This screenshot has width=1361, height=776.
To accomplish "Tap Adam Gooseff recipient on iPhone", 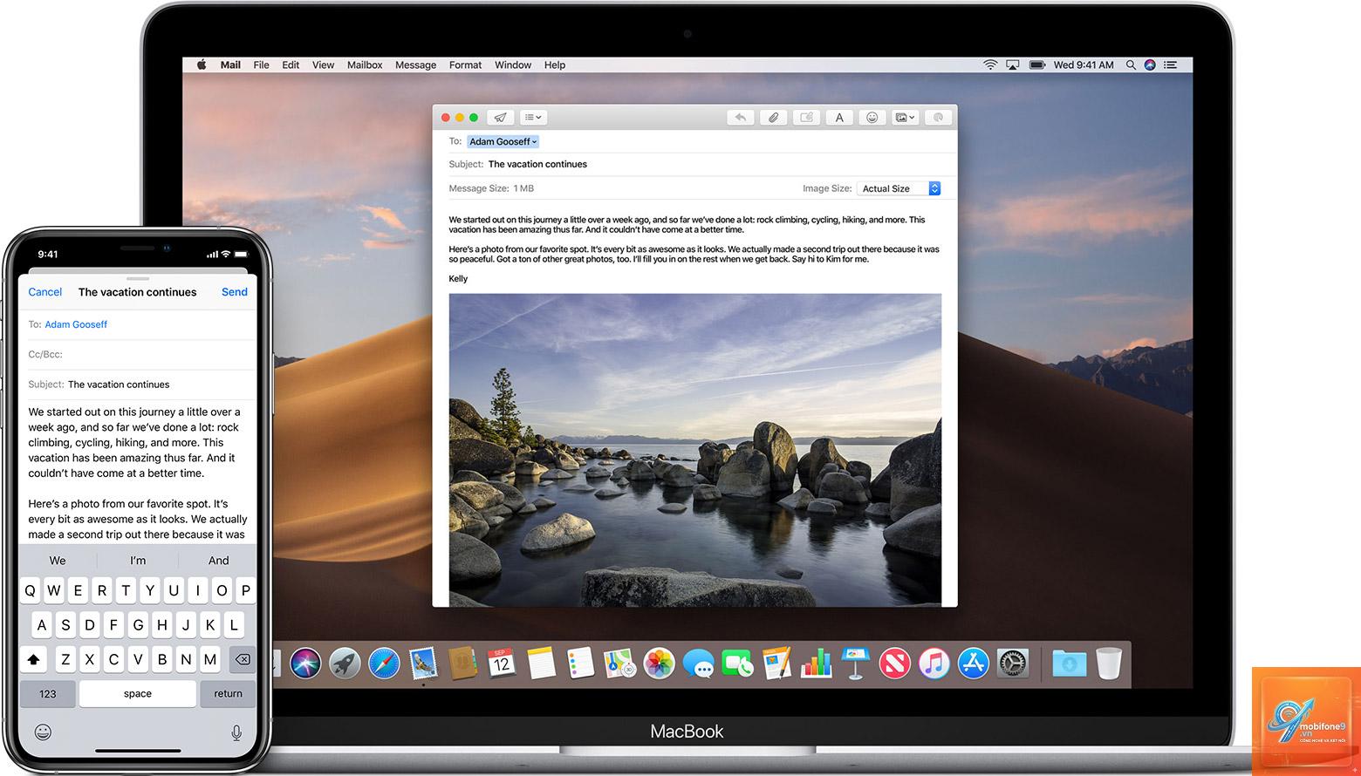I will point(76,324).
